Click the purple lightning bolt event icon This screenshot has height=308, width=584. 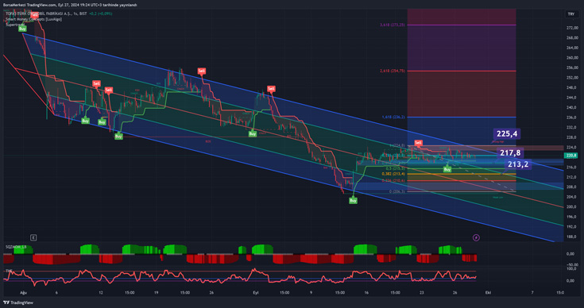click(476, 237)
